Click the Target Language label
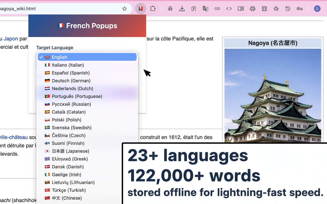 tap(55, 47)
